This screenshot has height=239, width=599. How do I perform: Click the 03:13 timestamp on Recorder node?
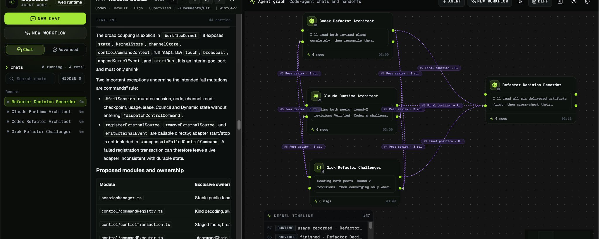click(x=567, y=119)
